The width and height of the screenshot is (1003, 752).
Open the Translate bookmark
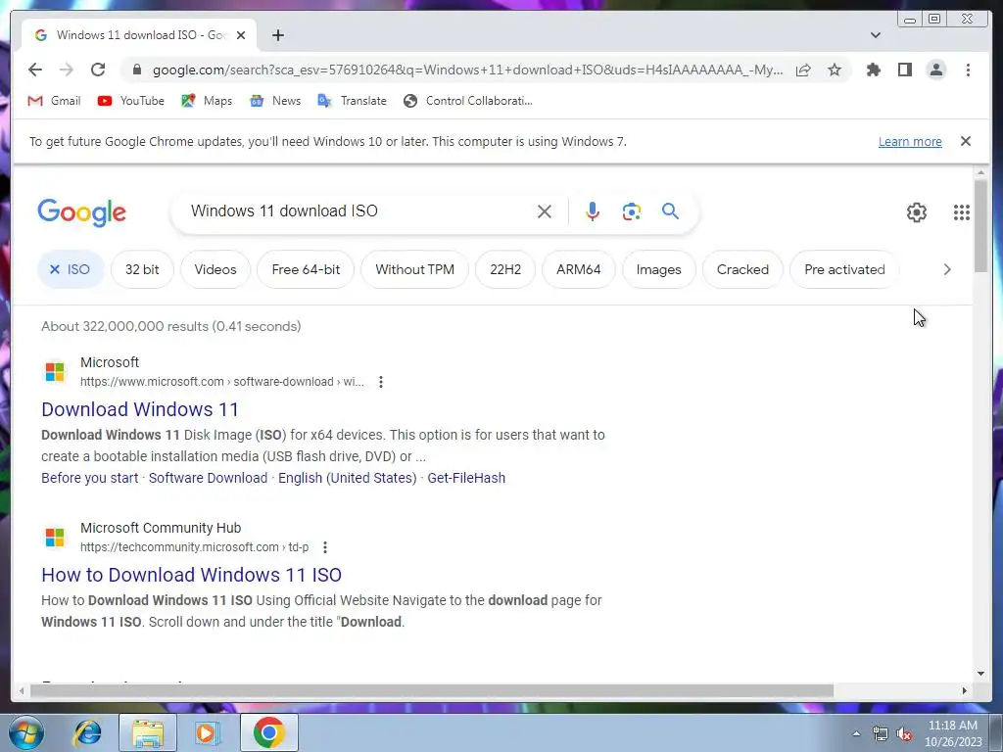pyautogui.click(x=352, y=101)
